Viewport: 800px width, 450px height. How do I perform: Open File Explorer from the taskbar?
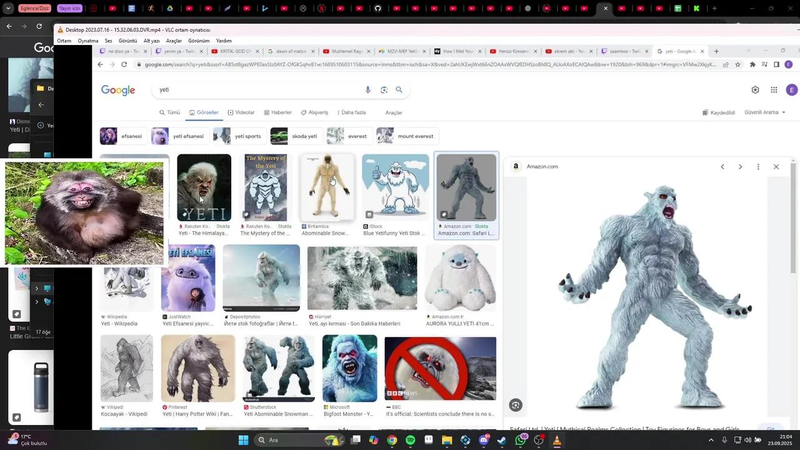(447, 440)
